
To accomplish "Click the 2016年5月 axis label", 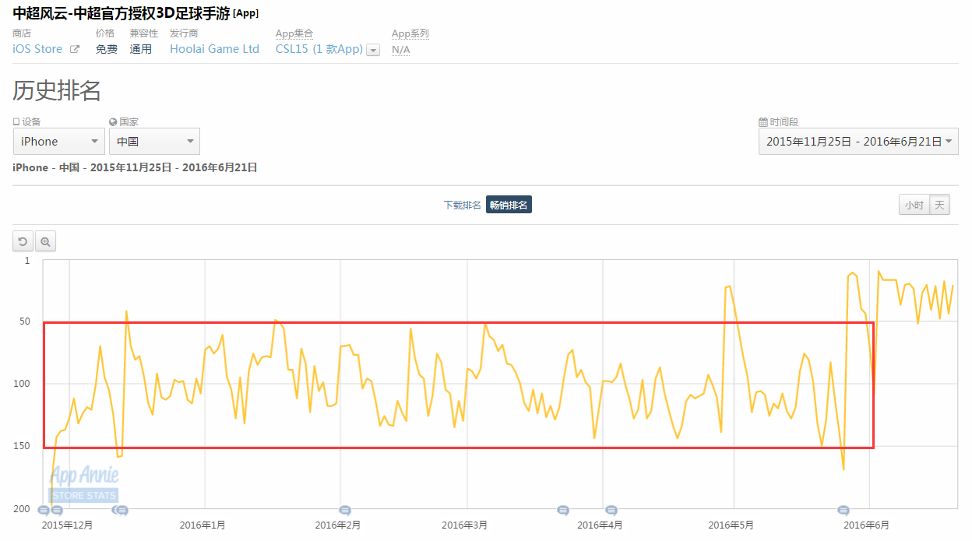I will 730,525.
